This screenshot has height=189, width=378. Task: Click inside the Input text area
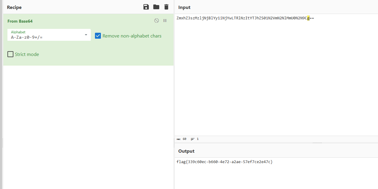276,74
